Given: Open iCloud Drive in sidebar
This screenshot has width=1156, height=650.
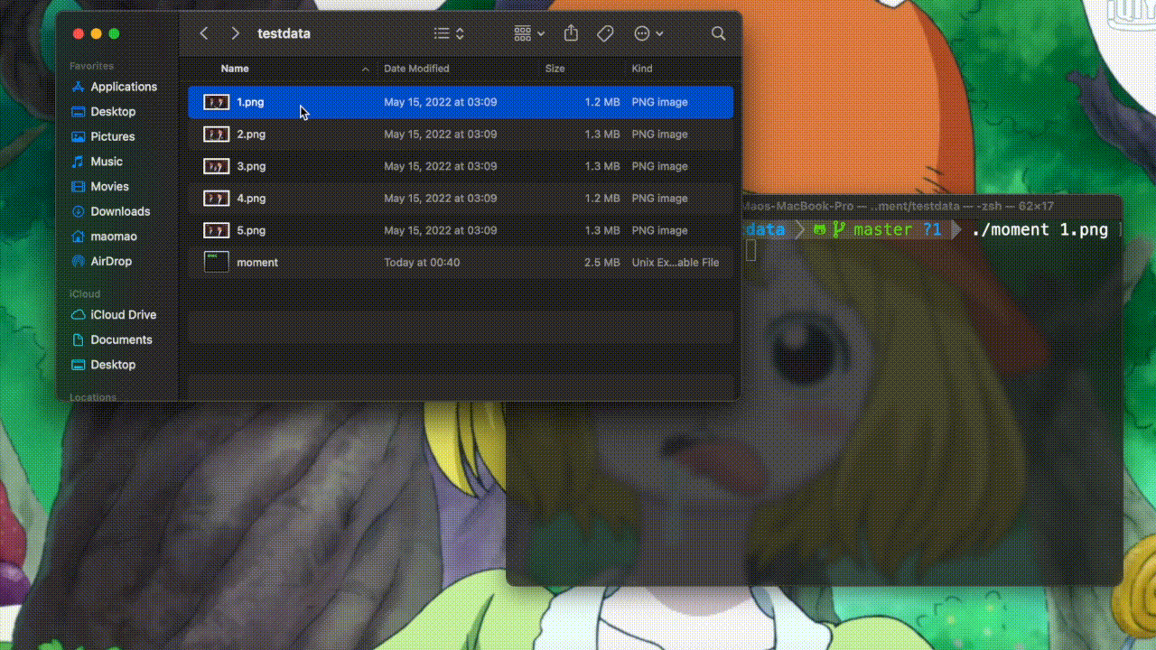Looking at the screenshot, I should click(x=123, y=315).
